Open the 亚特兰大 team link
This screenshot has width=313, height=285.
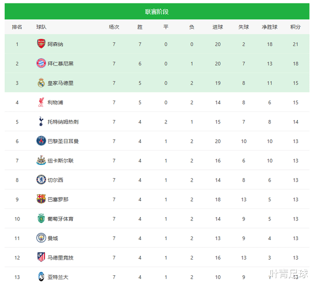(58, 277)
